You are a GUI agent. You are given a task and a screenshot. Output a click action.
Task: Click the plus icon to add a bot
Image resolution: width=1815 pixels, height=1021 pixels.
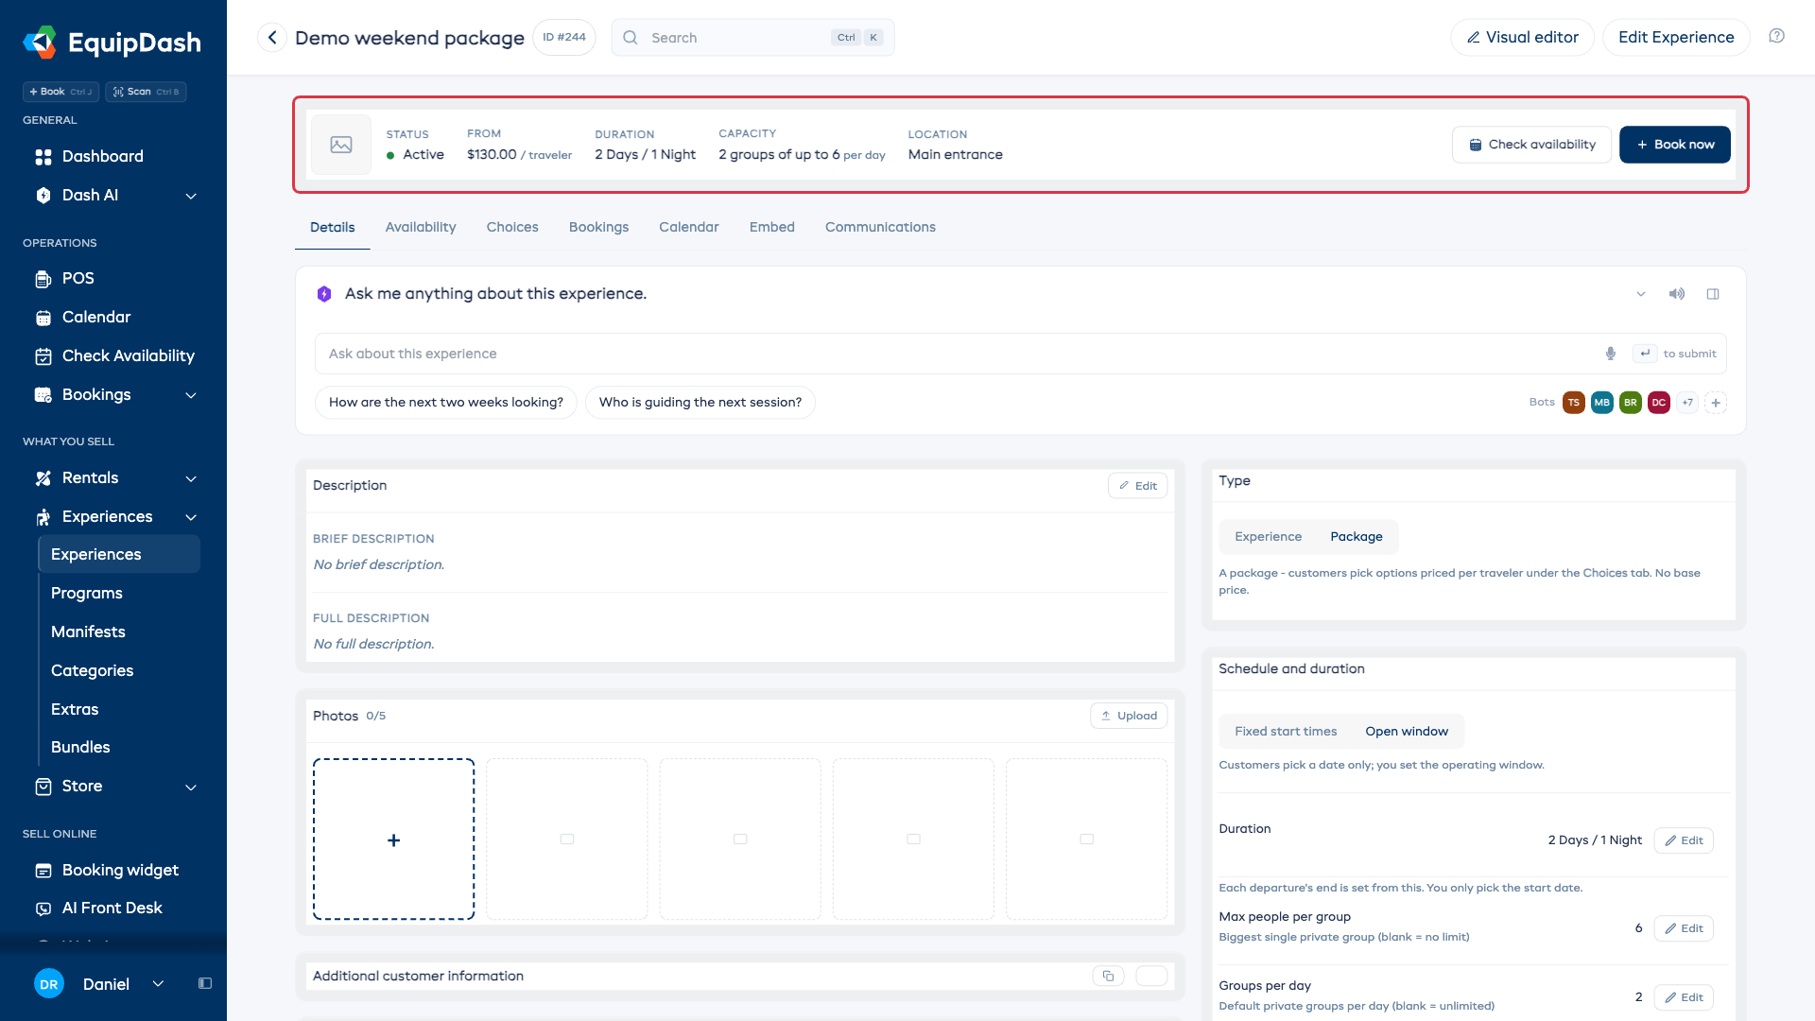[x=1716, y=403]
